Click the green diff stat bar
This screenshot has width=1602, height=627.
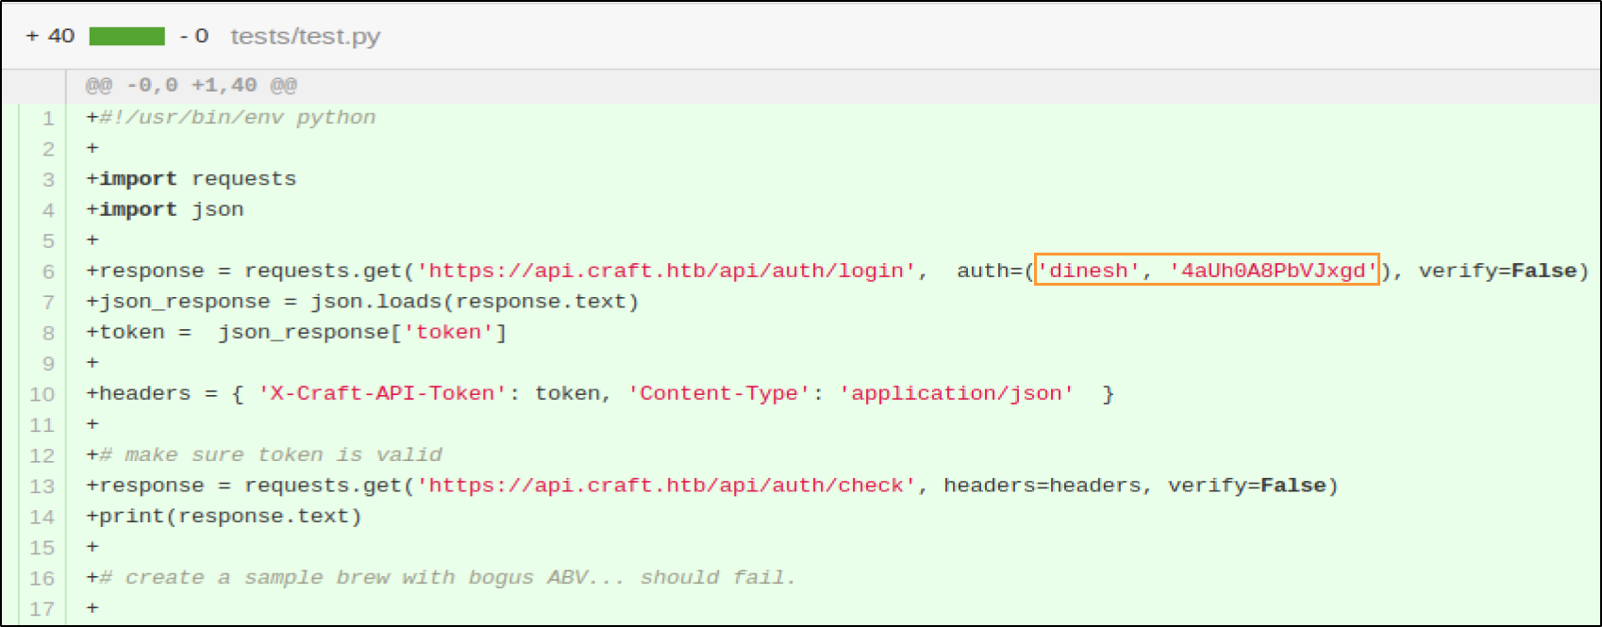click(126, 37)
